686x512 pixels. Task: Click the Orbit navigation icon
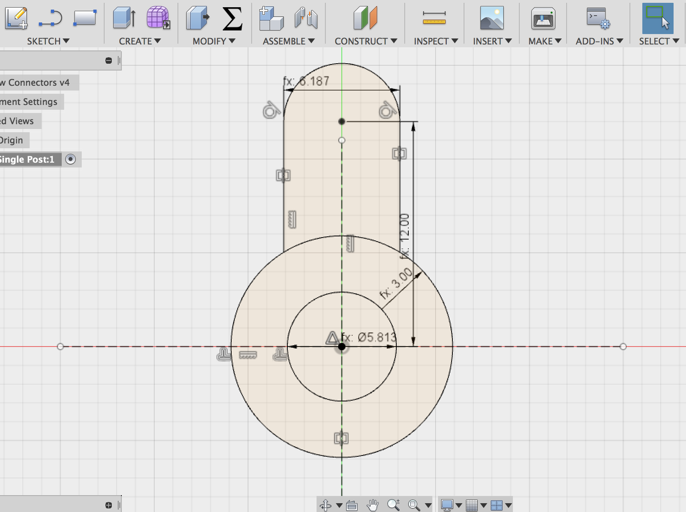coord(325,505)
